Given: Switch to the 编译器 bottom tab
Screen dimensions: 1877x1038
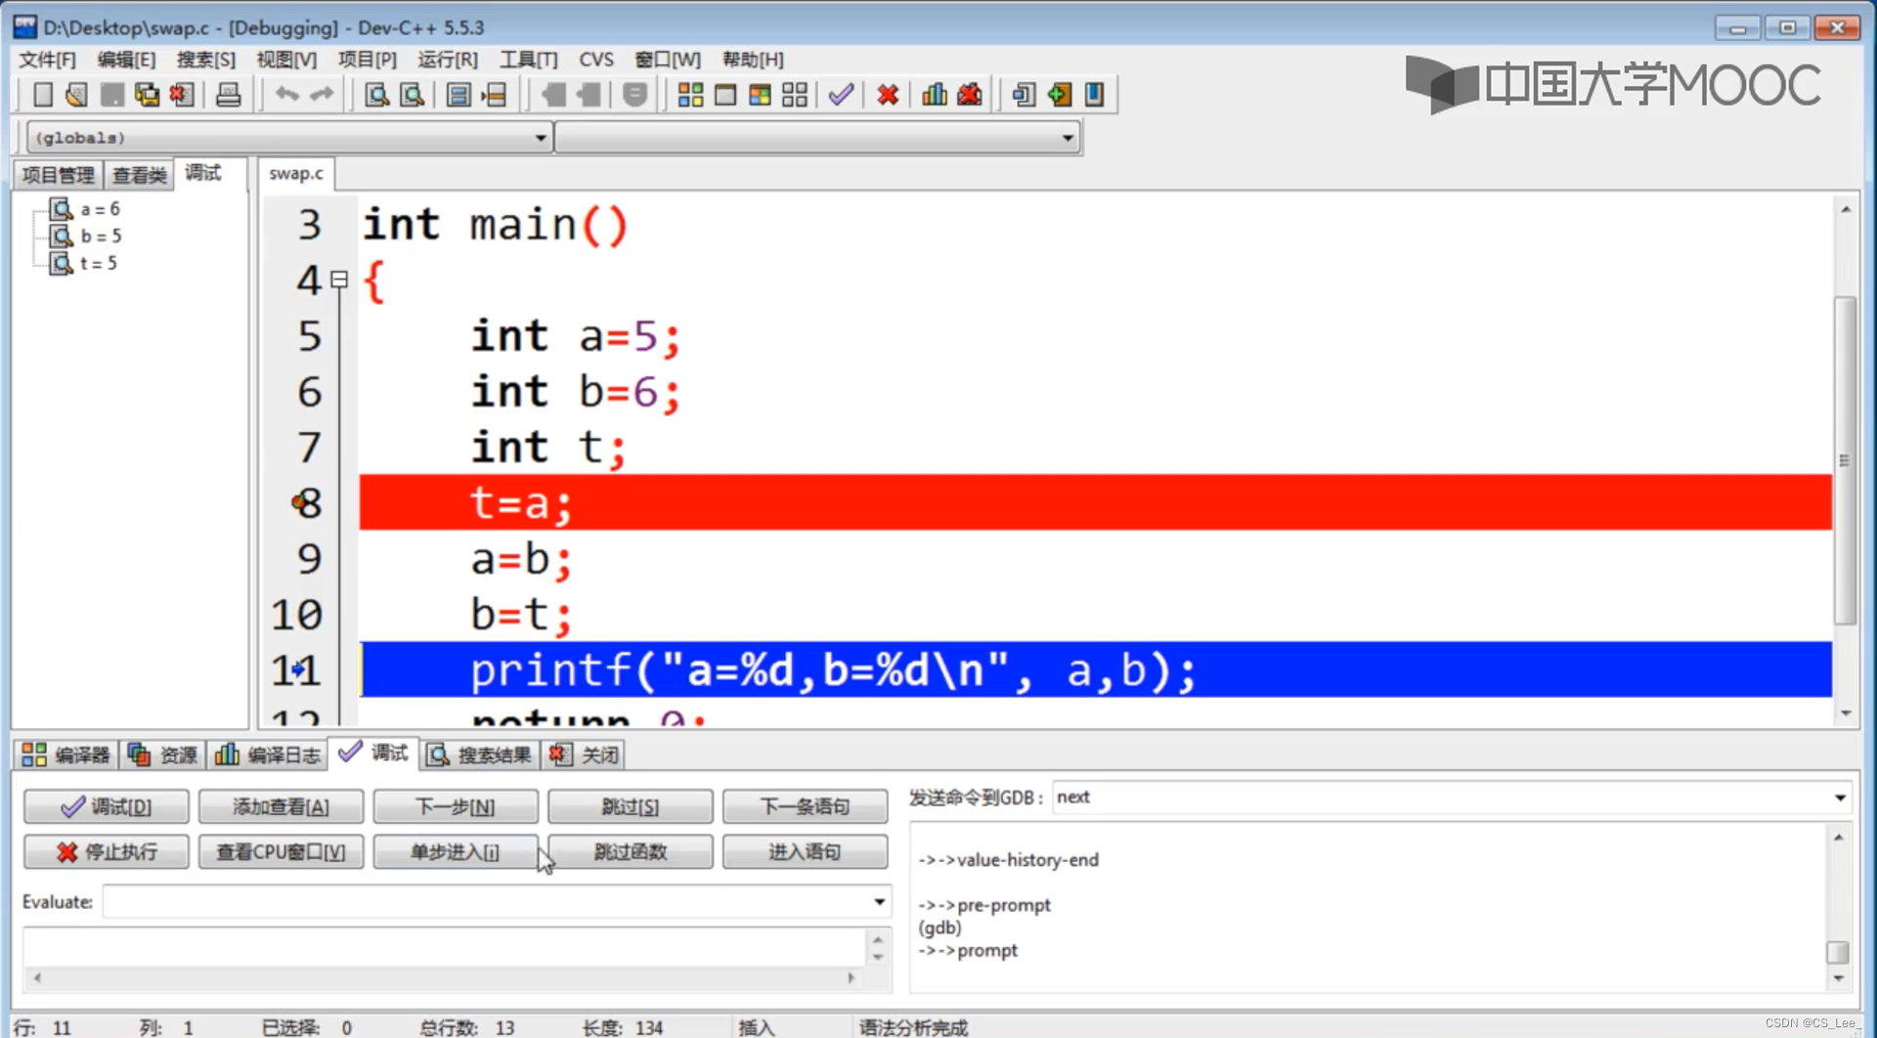Looking at the screenshot, I should click(66, 755).
